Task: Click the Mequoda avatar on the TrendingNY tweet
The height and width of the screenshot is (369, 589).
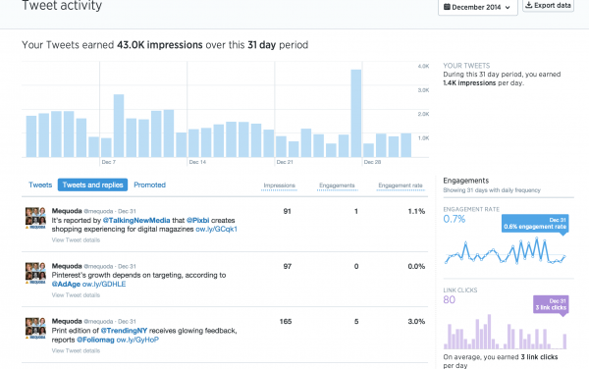Action: pos(35,328)
